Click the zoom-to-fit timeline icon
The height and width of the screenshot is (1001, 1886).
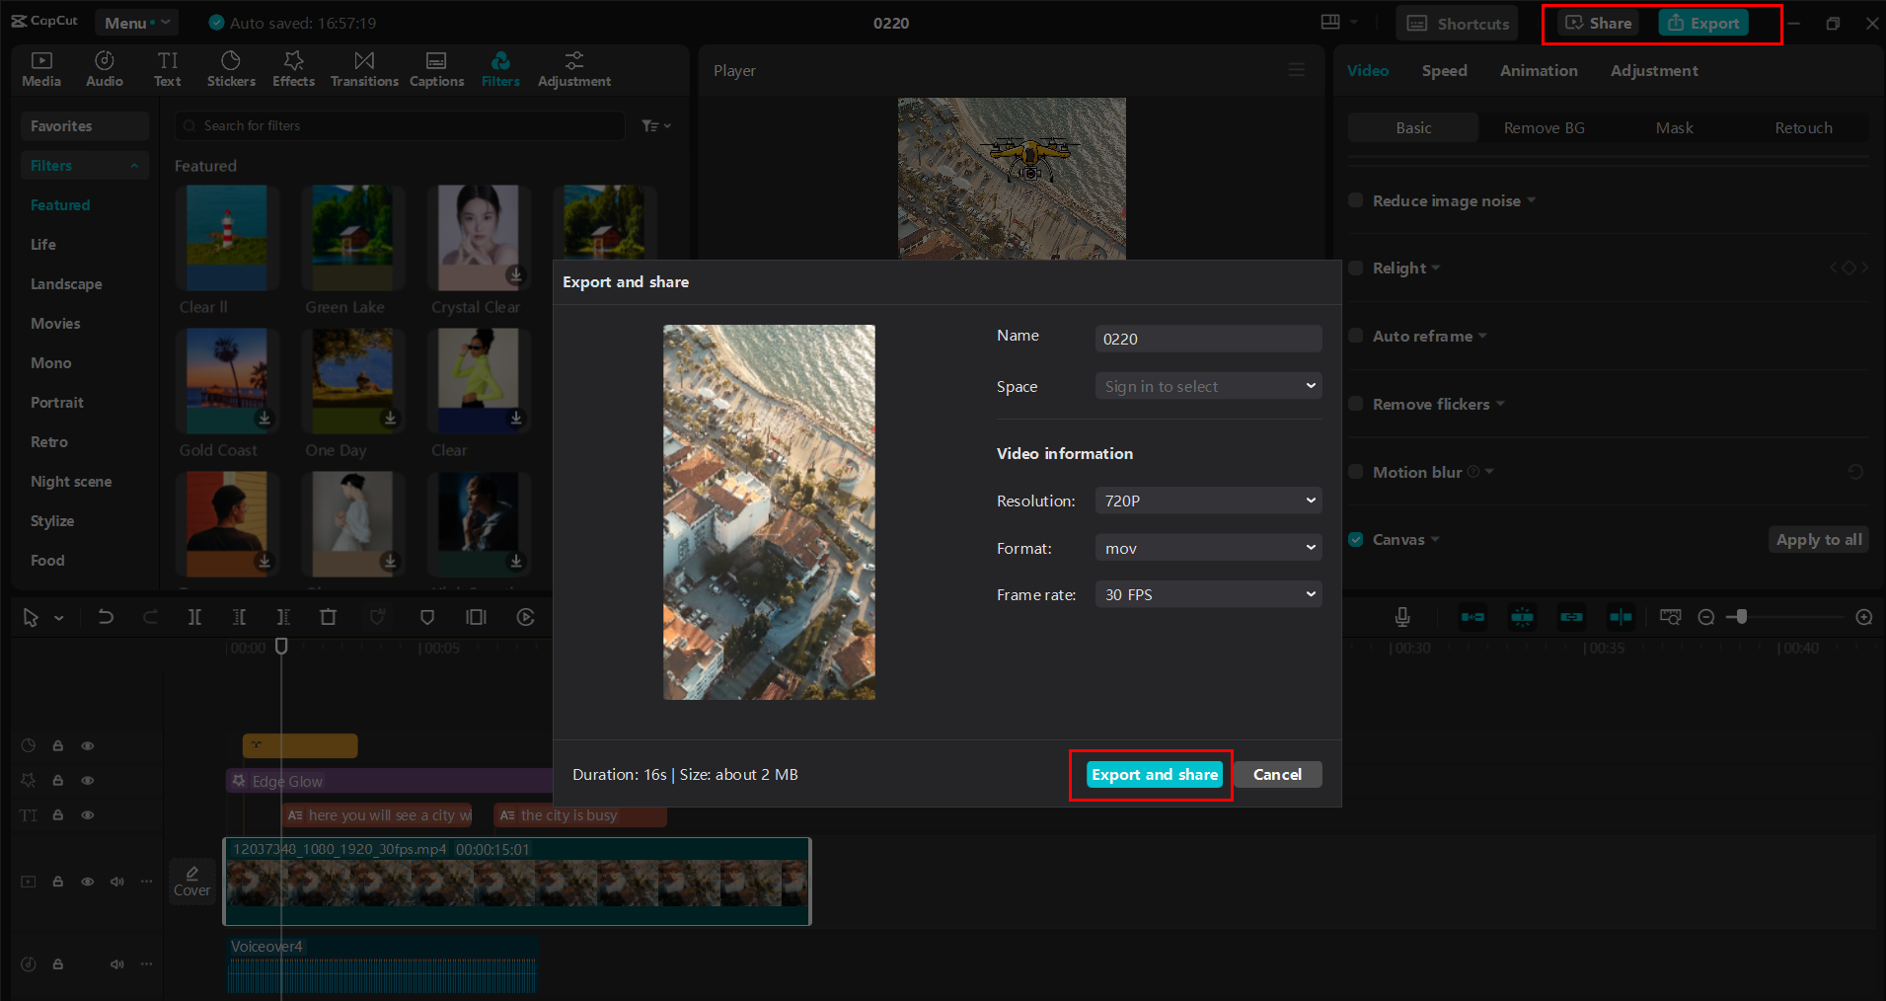pos(1671,616)
